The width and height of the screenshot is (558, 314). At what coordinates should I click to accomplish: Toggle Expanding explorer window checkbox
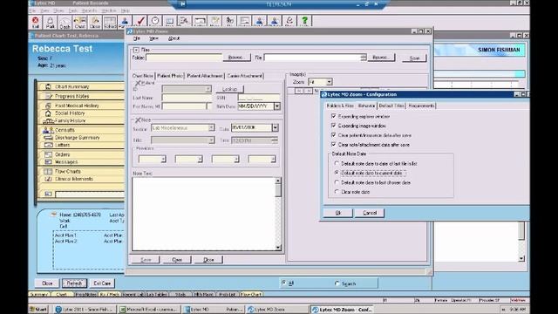point(333,116)
